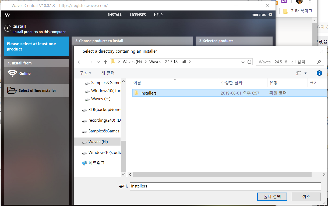Click the circled back arrow beside Install
The width and height of the screenshot is (328, 206).
click(x=8, y=28)
